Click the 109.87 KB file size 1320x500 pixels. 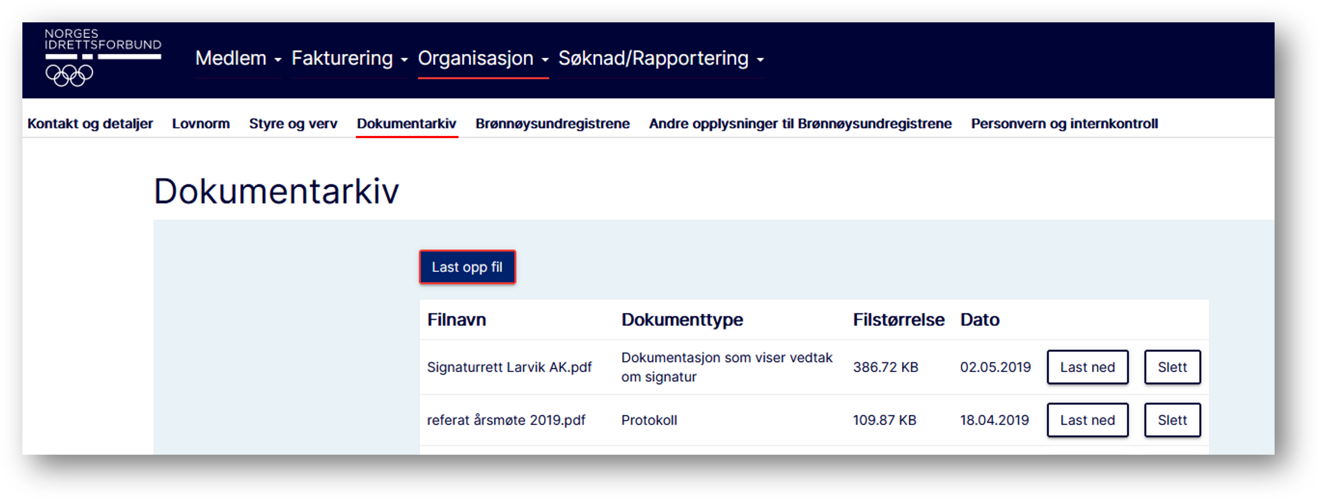pos(884,420)
